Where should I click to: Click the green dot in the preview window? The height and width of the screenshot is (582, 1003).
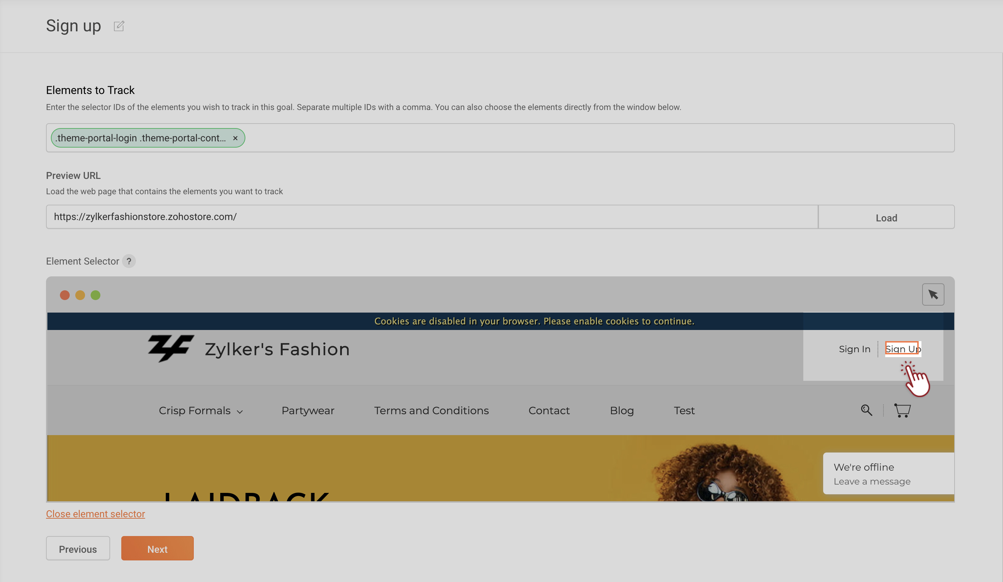pos(95,296)
